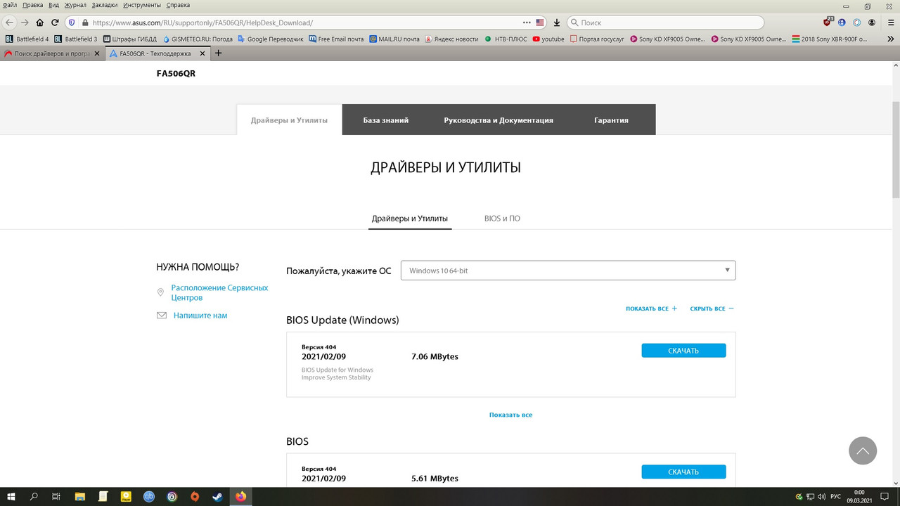Viewport: 900px width, 506px height.
Task: Open youtube bookmark
Action: tap(548, 39)
